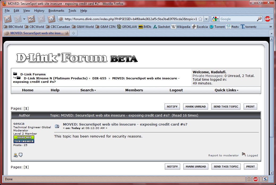Click the top SEND THIS TOPIC button

click(226, 106)
